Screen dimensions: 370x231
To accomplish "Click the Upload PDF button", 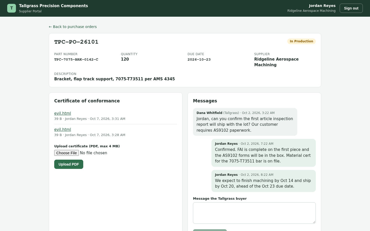I will pos(69,164).
